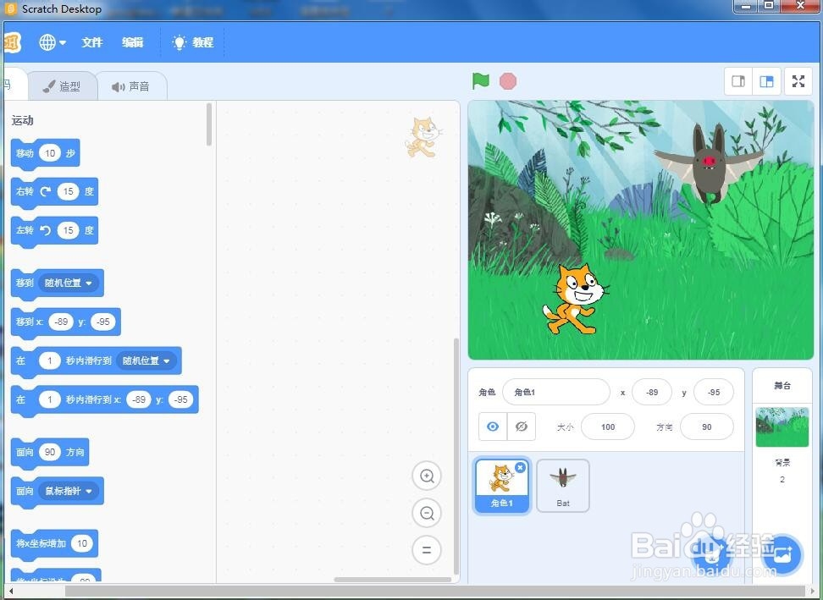823x600 pixels.
Task: Select the Bat sprite thumbnail
Action: click(563, 486)
